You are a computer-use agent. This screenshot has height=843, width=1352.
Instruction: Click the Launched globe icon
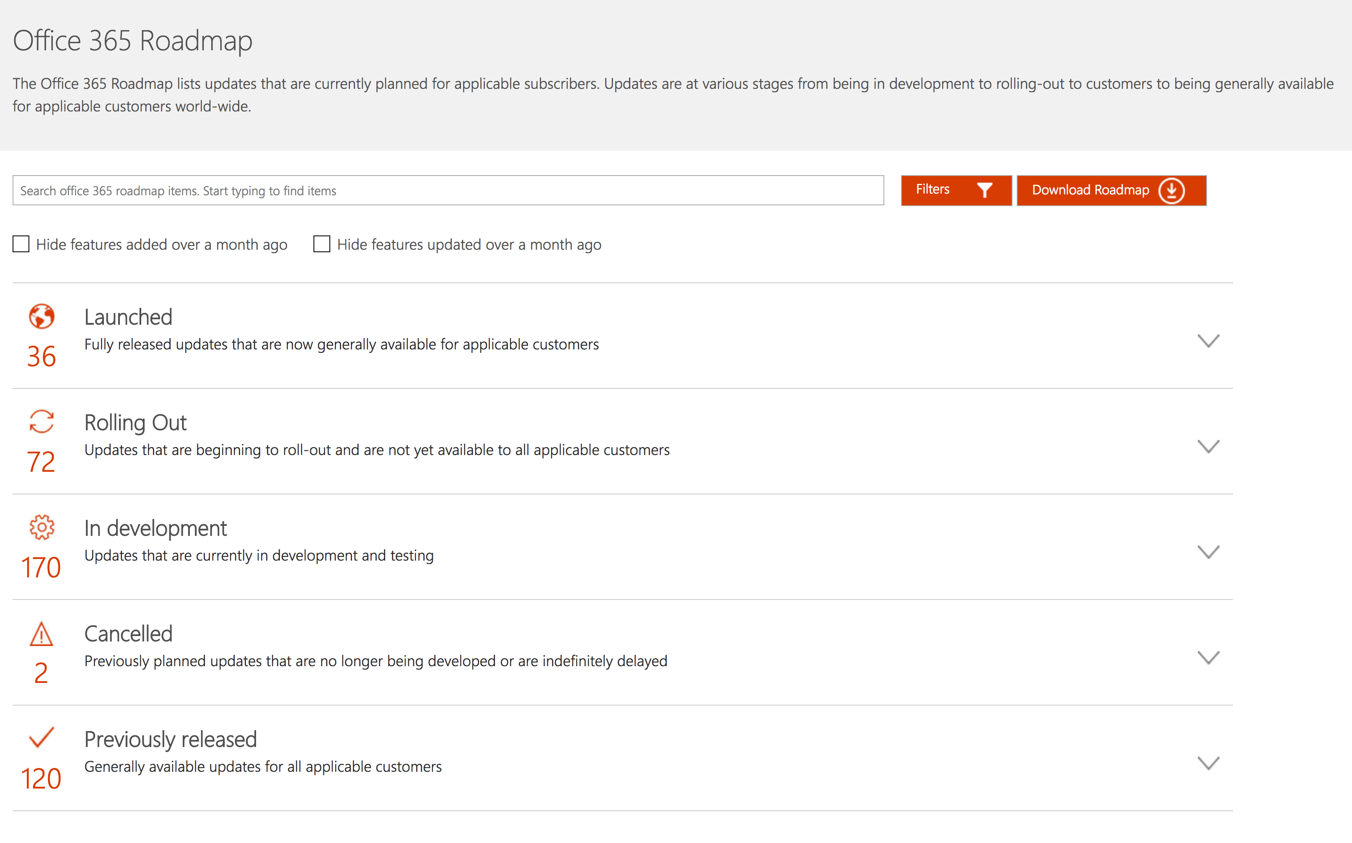pyautogui.click(x=42, y=317)
